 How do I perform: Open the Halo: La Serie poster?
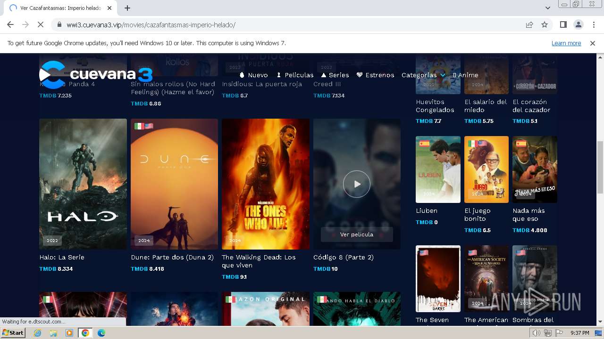(83, 184)
